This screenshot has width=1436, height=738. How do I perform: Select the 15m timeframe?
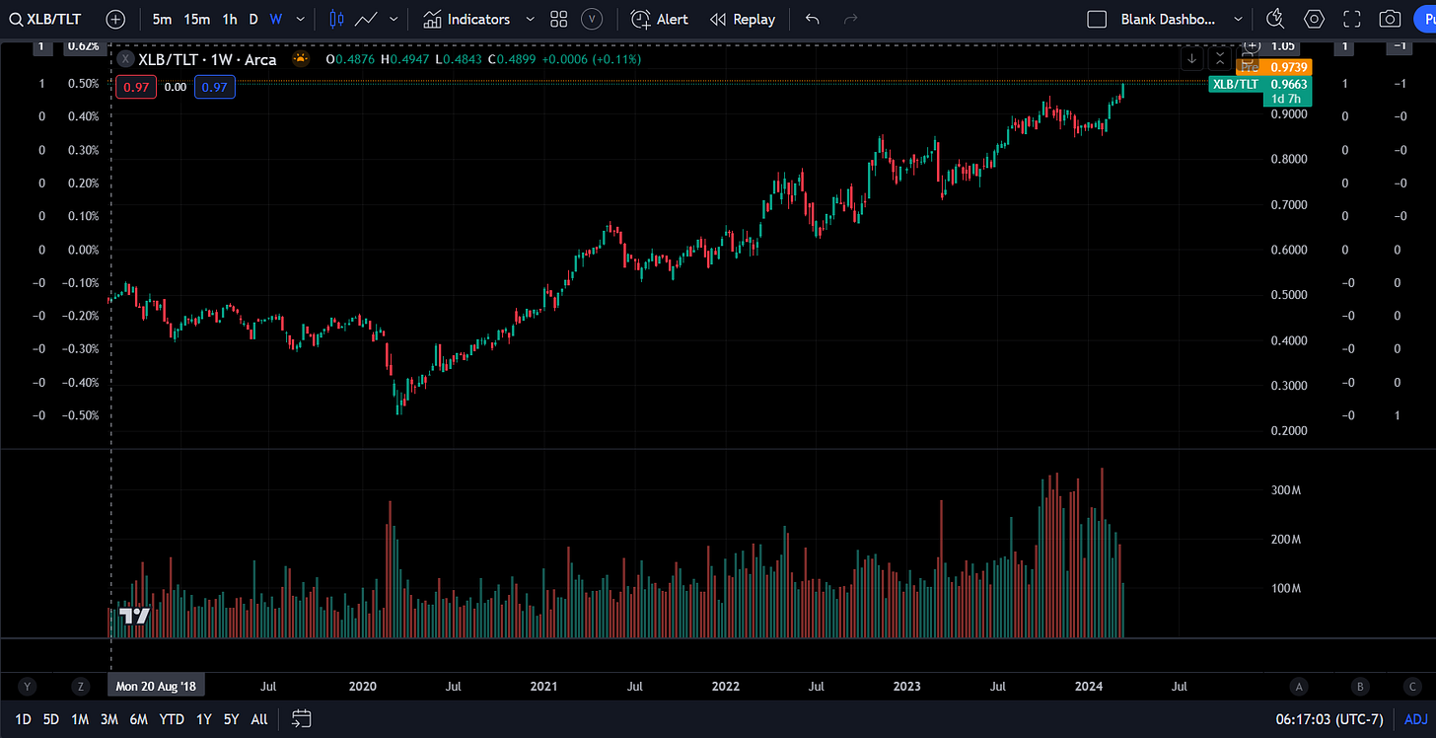[196, 19]
